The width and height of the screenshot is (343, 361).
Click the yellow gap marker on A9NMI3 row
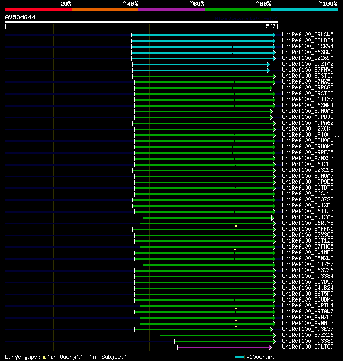[x=236, y=326]
